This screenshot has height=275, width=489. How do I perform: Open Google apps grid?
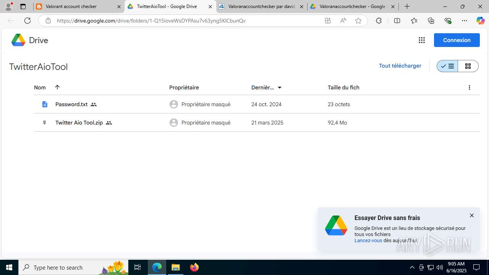(x=422, y=40)
